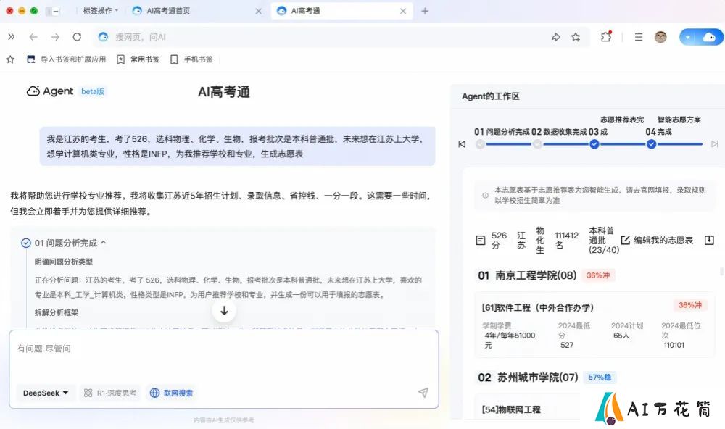This screenshot has height=429, width=725.
Task: Click 编辑我的志愿表 link
Action: tap(657, 241)
